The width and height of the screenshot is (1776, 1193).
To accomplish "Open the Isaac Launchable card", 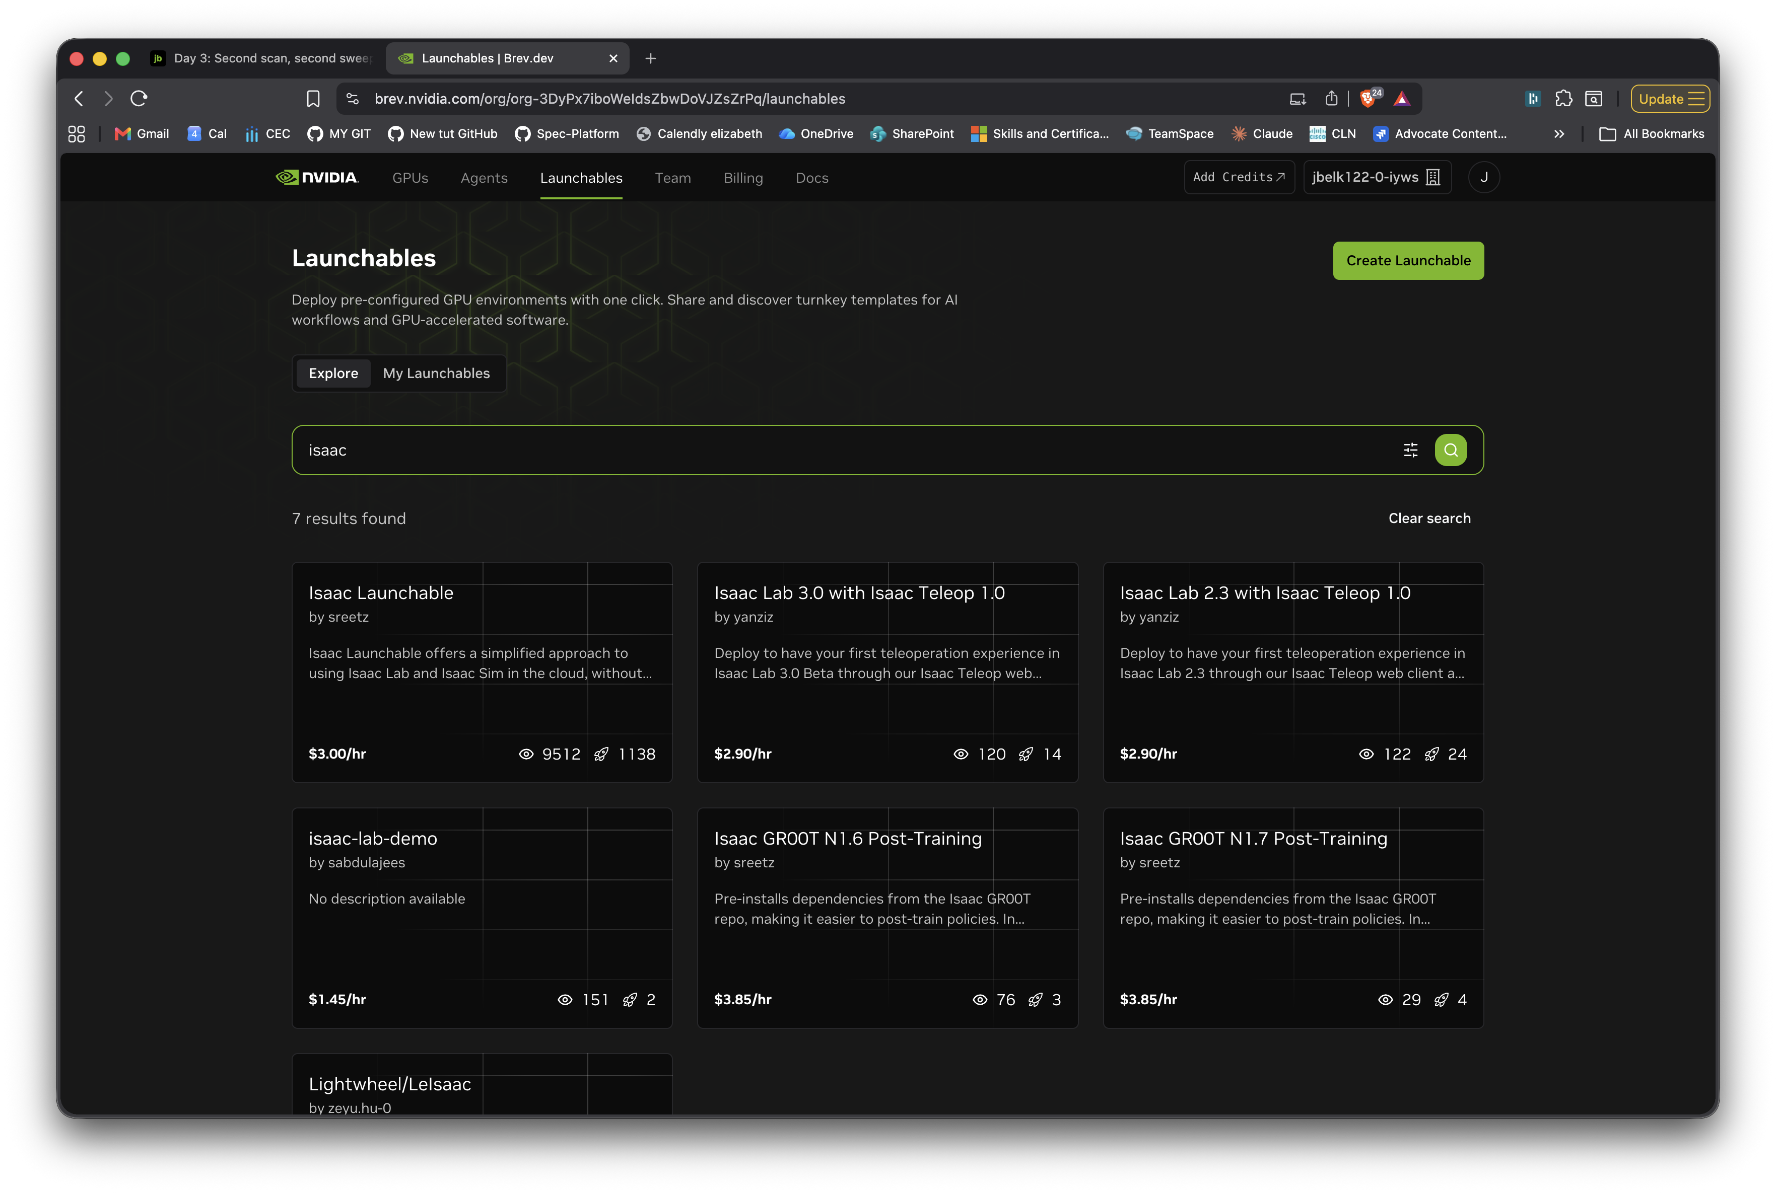I will 482,673.
